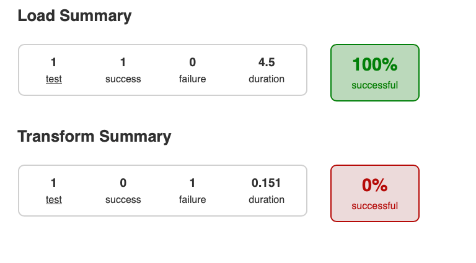This screenshot has width=476, height=263.
Task: Click the 4.5 duration value
Action: point(267,63)
